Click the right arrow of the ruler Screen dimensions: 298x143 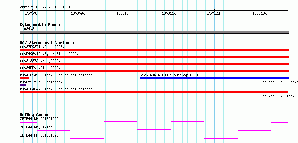(x=288, y=11)
